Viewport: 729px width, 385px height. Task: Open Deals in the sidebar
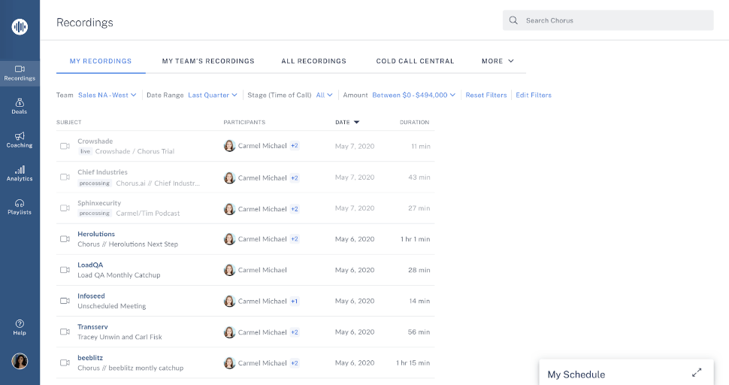point(20,107)
